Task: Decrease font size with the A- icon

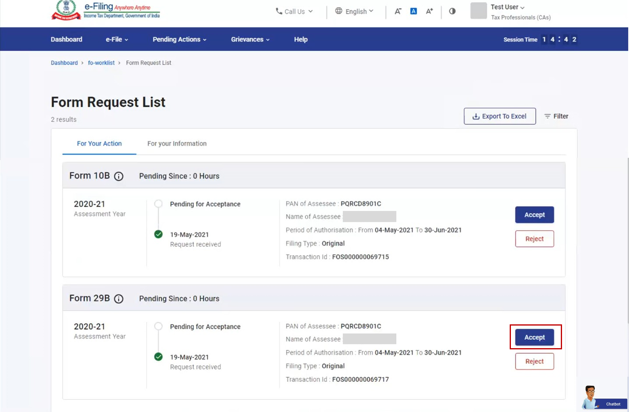Action: click(398, 11)
